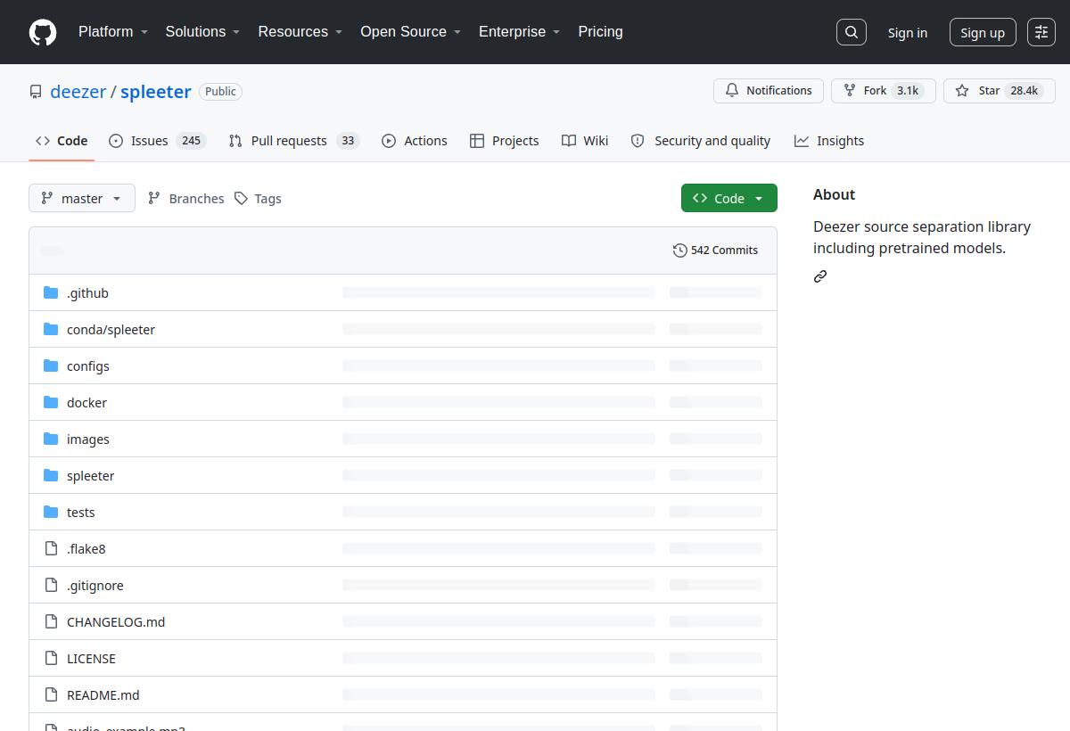The width and height of the screenshot is (1070, 731).
Task: Click the file icon beside .gitignore
Action: (51, 585)
